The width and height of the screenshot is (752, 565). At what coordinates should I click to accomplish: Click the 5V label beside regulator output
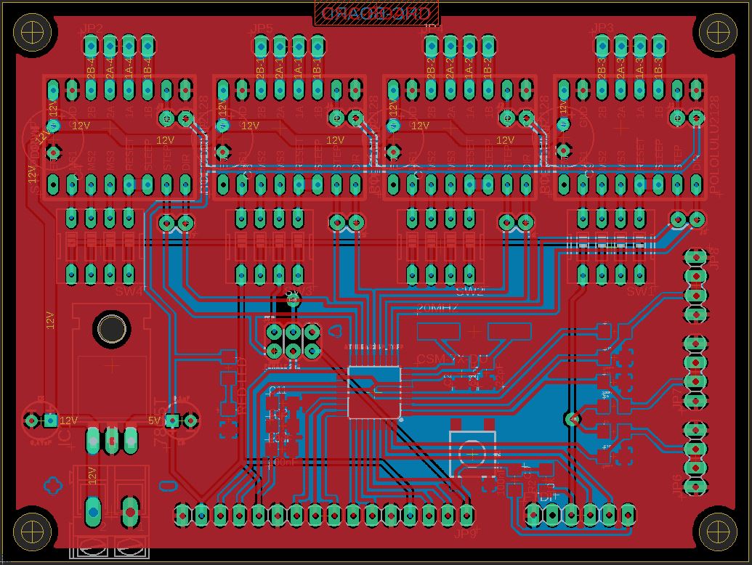point(154,420)
